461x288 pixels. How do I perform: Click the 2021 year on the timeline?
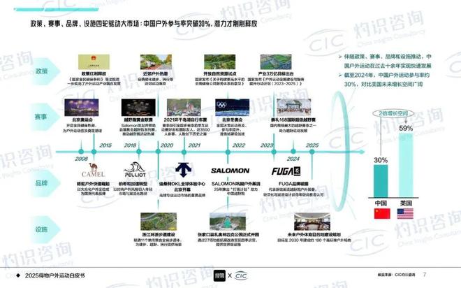tap(194, 145)
